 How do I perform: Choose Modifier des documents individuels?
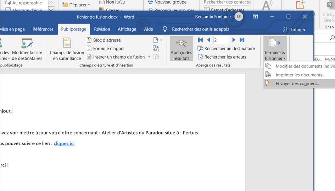(300, 66)
